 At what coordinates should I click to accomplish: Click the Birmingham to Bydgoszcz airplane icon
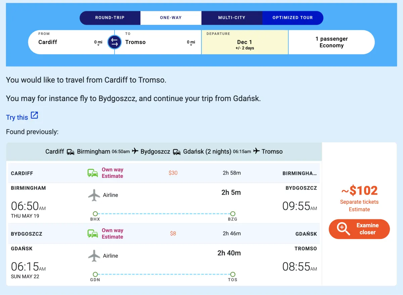94,195
